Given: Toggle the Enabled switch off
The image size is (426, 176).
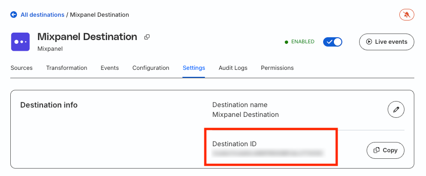Looking at the screenshot, I should (x=332, y=42).
